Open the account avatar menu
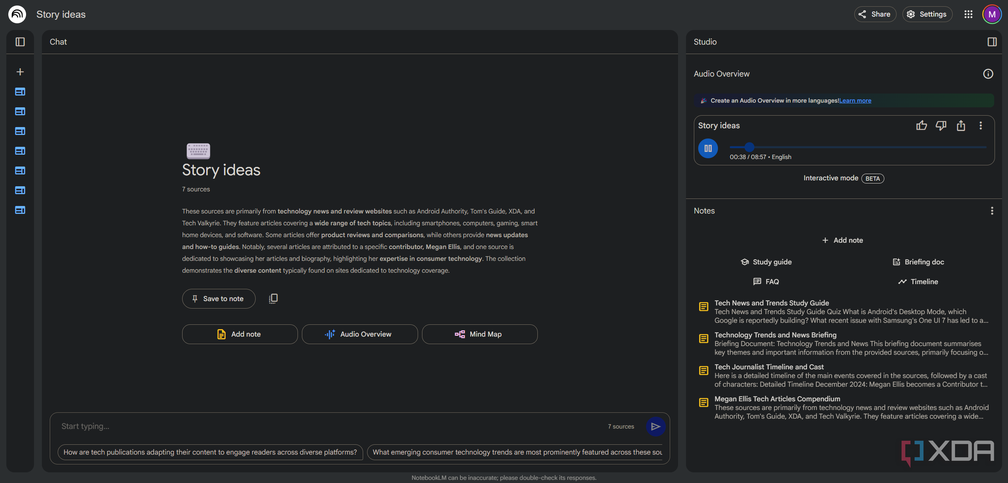 point(992,14)
